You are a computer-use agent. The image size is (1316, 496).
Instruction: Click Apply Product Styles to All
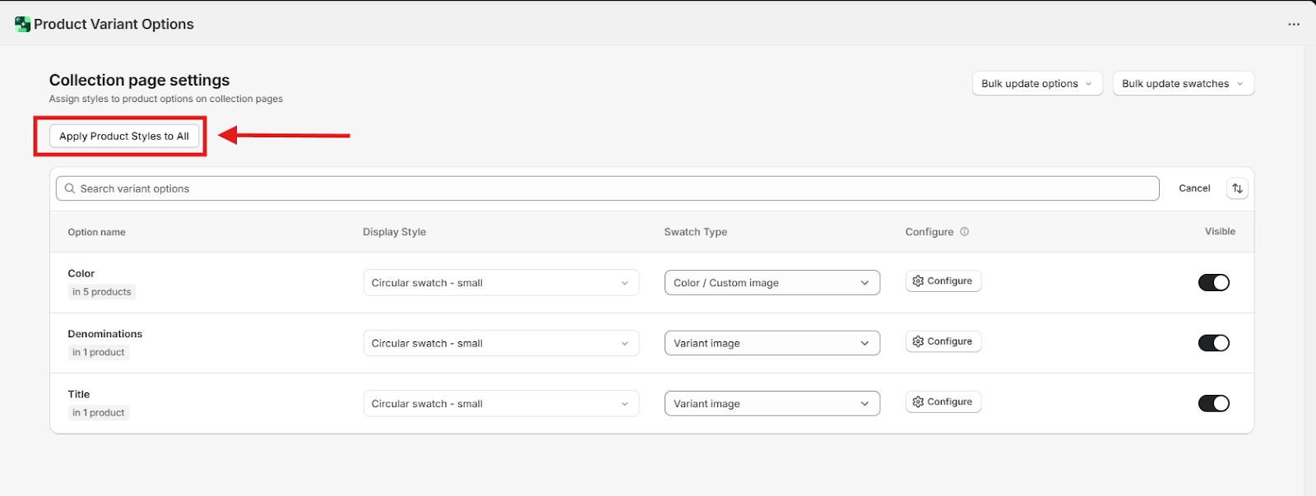[x=124, y=137]
